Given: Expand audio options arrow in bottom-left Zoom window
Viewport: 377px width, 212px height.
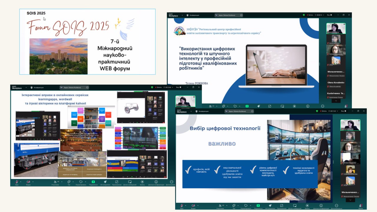Looking at the screenshot, I should [x=21, y=181].
